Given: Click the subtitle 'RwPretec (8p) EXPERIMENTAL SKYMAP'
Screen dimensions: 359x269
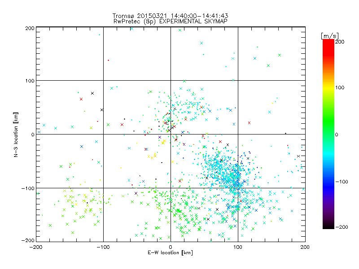Looking at the screenshot, I should pos(171,22).
